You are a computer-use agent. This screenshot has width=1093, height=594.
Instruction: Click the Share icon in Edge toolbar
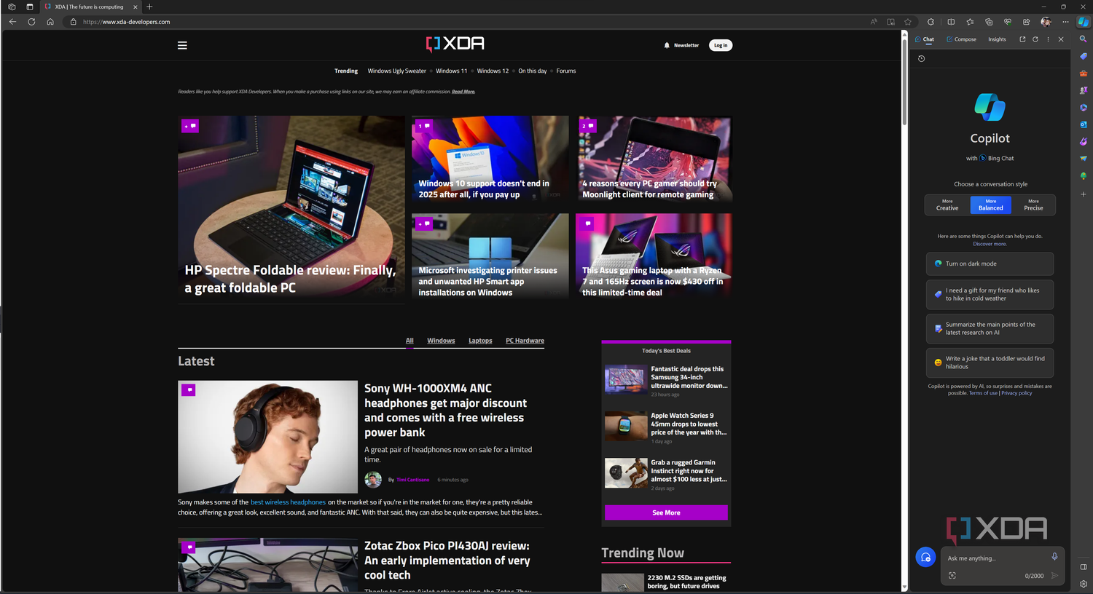point(1027,22)
